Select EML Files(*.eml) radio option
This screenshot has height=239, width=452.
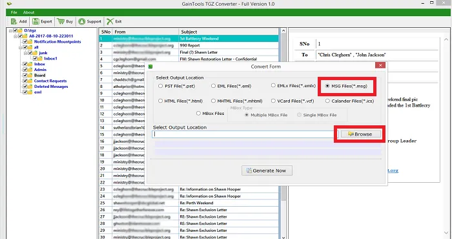(x=213, y=86)
